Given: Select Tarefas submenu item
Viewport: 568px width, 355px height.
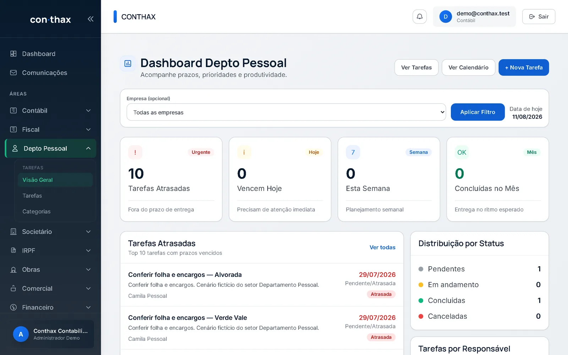Looking at the screenshot, I should pyautogui.click(x=55, y=196).
